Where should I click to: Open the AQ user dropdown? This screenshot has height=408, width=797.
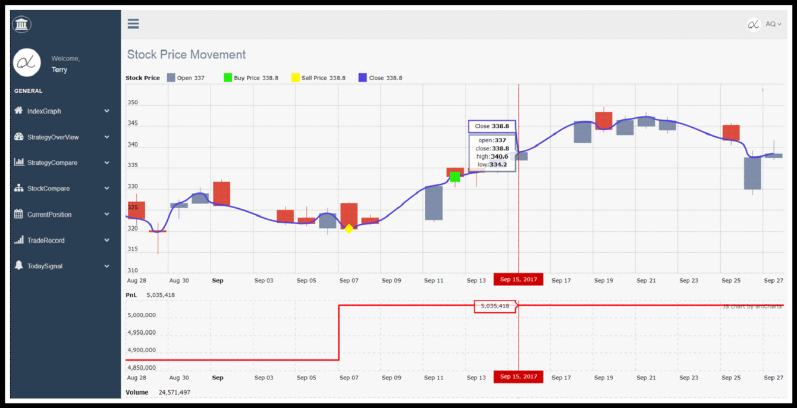pos(773,24)
